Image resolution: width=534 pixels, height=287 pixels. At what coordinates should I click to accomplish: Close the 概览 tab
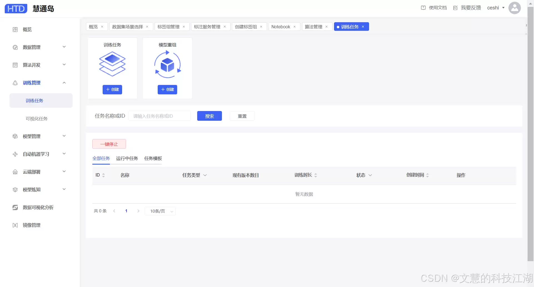(x=102, y=27)
